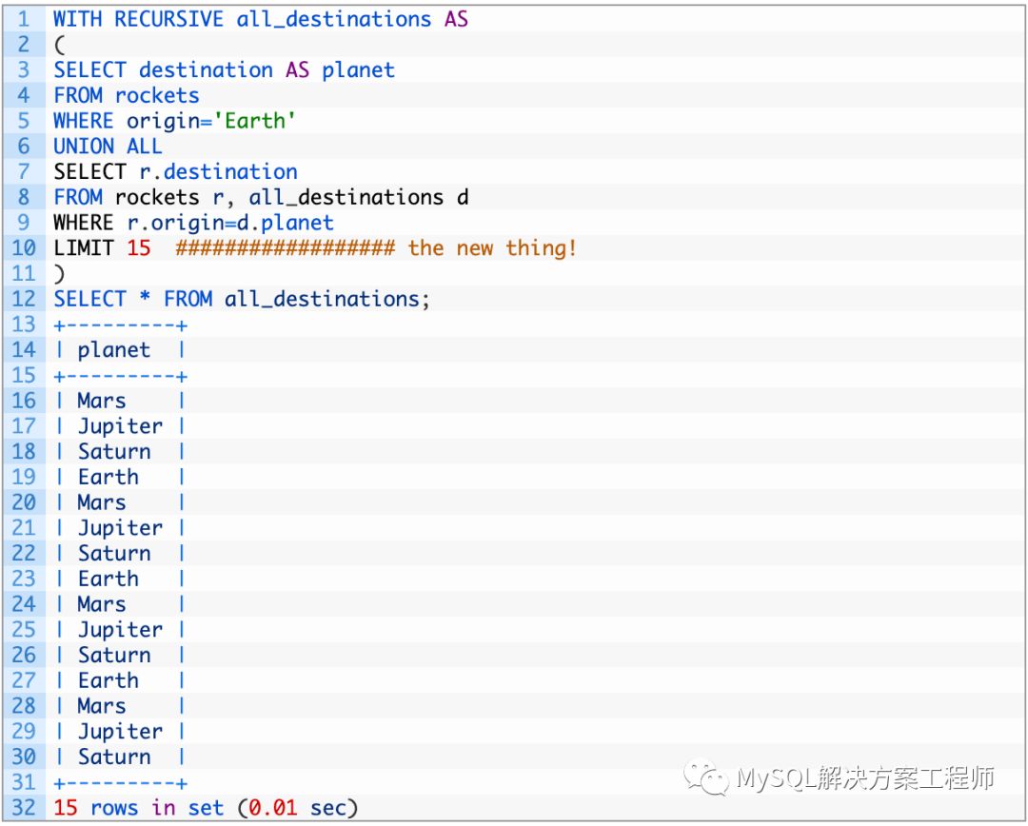Click the rockets table name on line 4
1028x826 pixels.
pyautogui.click(x=157, y=95)
